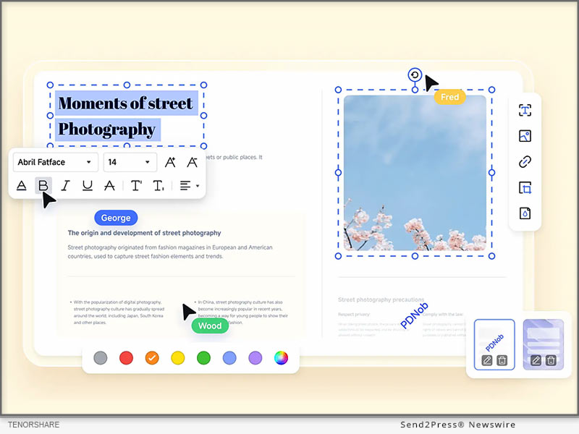Viewport: 579px width, 434px height.
Task: Toggle italic formatting
Action: click(65, 186)
